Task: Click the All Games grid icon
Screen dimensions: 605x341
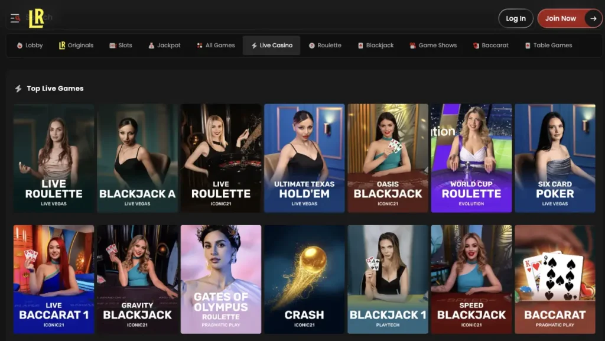Action: click(x=200, y=46)
